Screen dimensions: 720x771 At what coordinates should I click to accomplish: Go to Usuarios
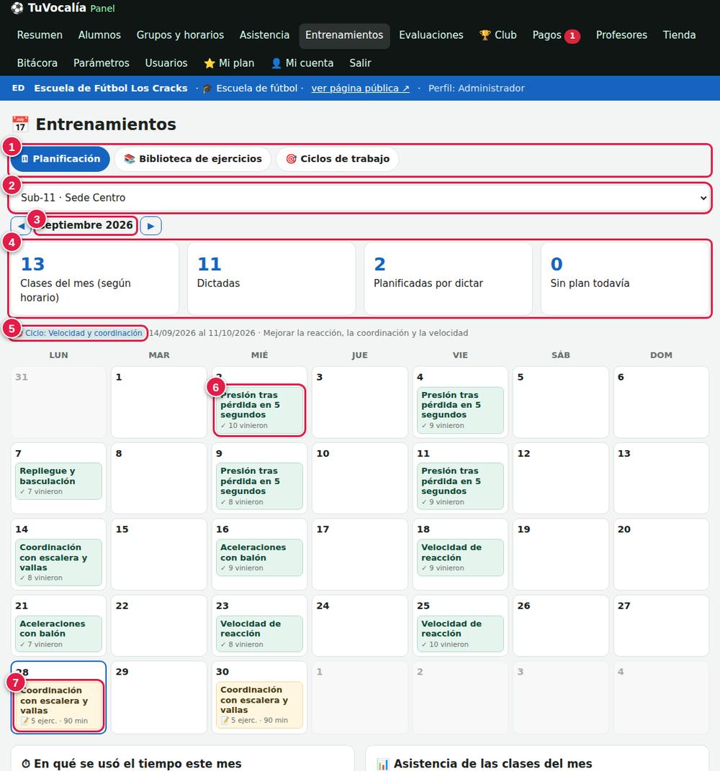pyautogui.click(x=166, y=63)
